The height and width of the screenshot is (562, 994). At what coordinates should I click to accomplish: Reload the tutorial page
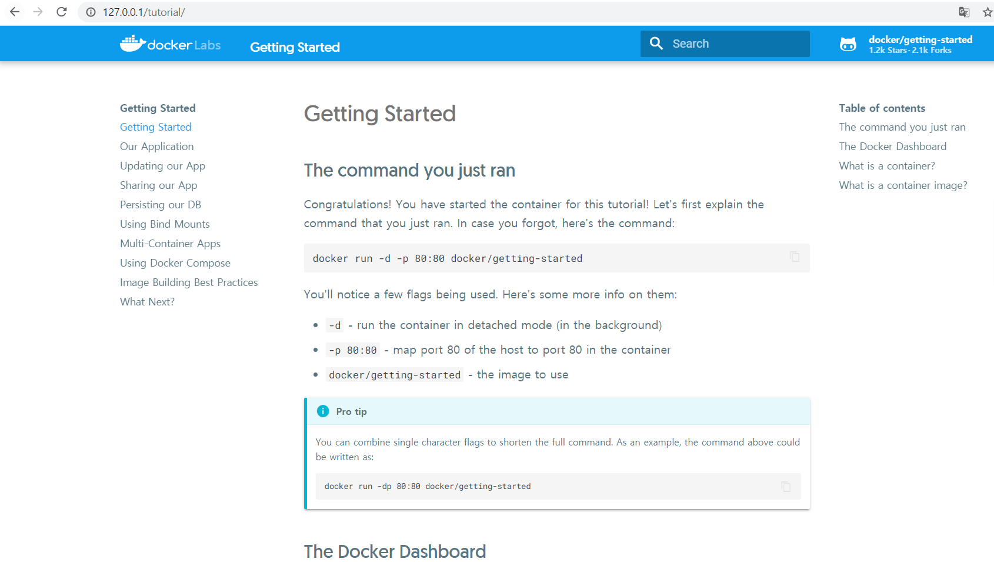62,12
